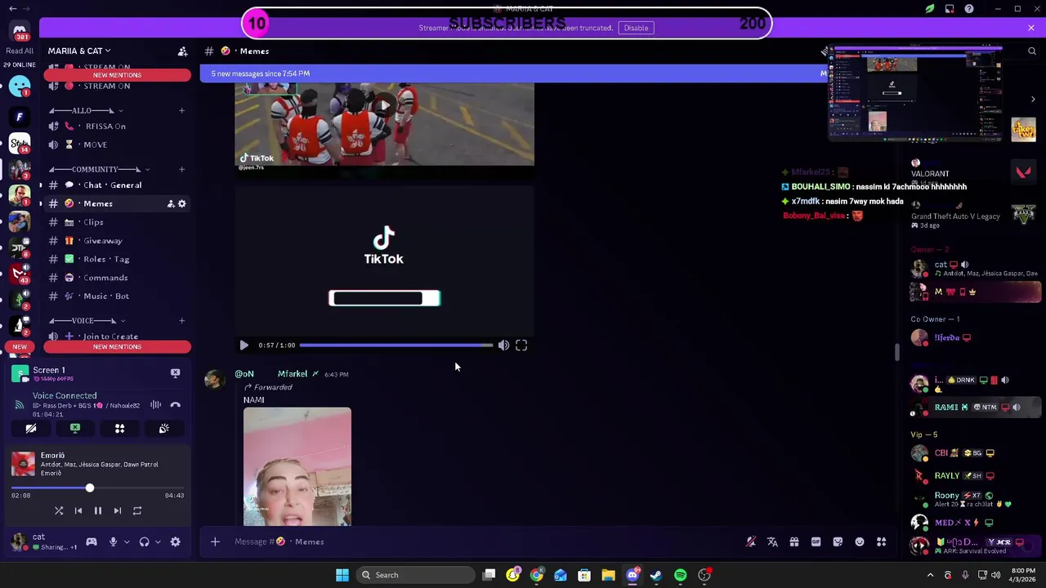This screenshot has height=588, width=1046.
Task: Toggle fullscreen on TikTok video
Action: click(521, 345)
